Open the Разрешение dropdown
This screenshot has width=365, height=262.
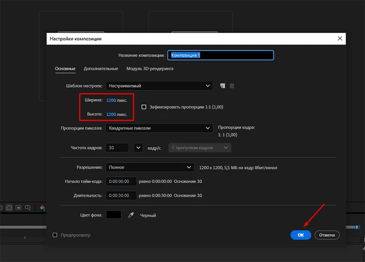[150, 167]
